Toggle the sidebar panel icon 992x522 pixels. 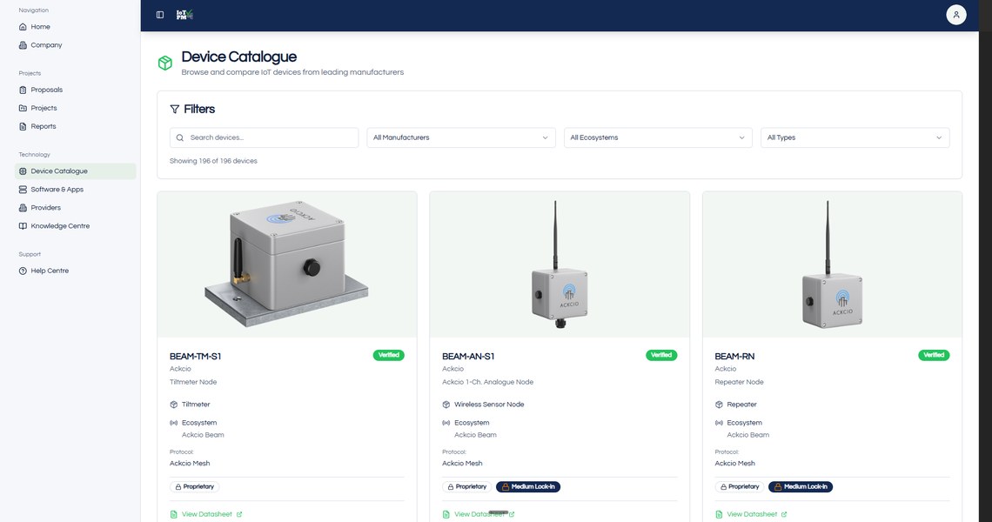pos(160,15)
